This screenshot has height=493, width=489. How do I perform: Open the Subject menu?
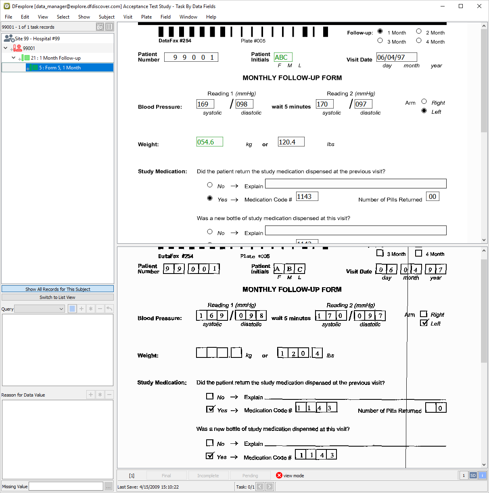107,17
